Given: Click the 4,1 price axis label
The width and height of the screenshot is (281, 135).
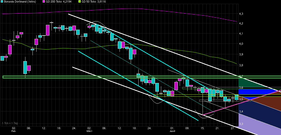Looking at the screenshot, I should (241, 33).
